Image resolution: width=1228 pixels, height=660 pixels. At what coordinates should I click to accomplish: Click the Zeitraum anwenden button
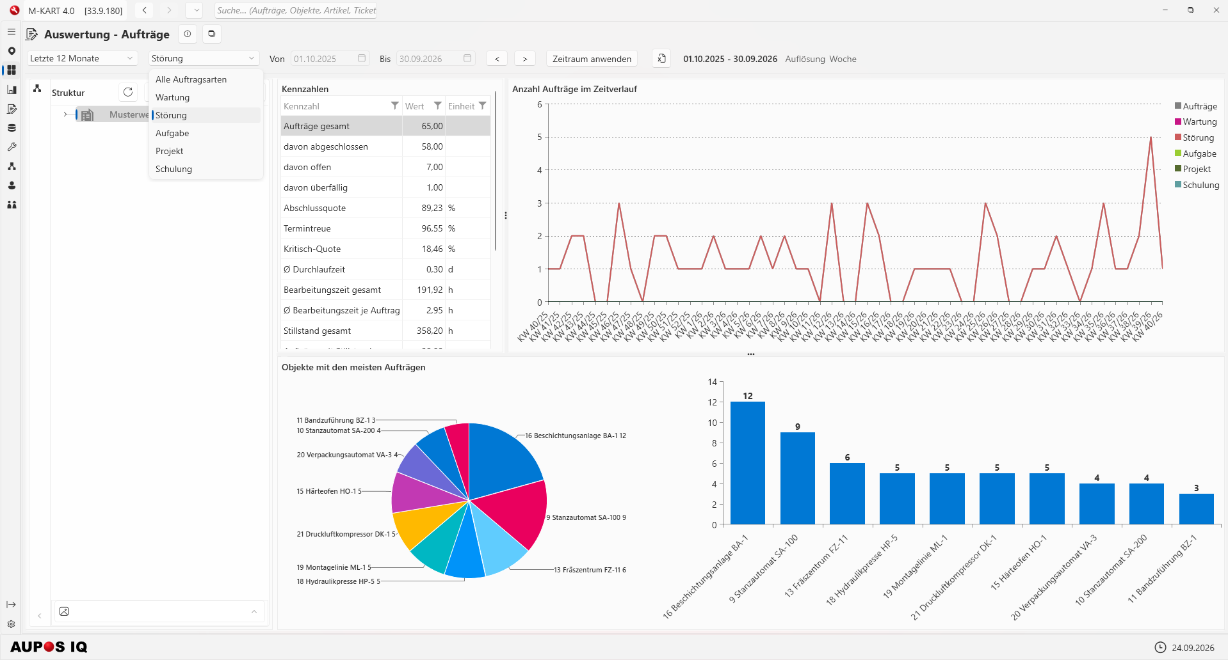coord(592,58)
